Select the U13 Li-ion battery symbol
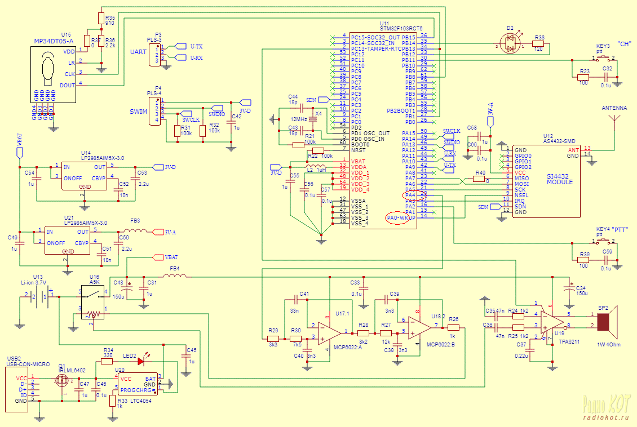The width and height of the screenshot is (637, 427). click(x=39, y=296)
